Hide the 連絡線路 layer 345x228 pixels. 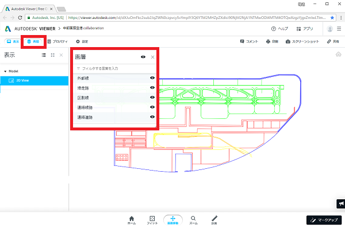[x=152, y=107]
